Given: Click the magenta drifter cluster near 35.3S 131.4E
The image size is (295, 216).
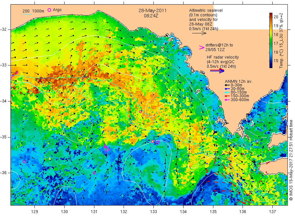Looking at the screenshot, I should [x=107, y=148].
